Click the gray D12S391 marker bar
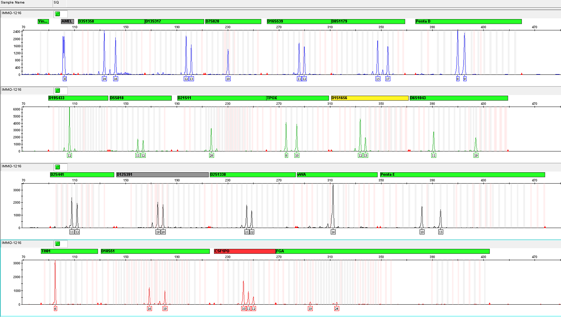 (x=162, y=175)
